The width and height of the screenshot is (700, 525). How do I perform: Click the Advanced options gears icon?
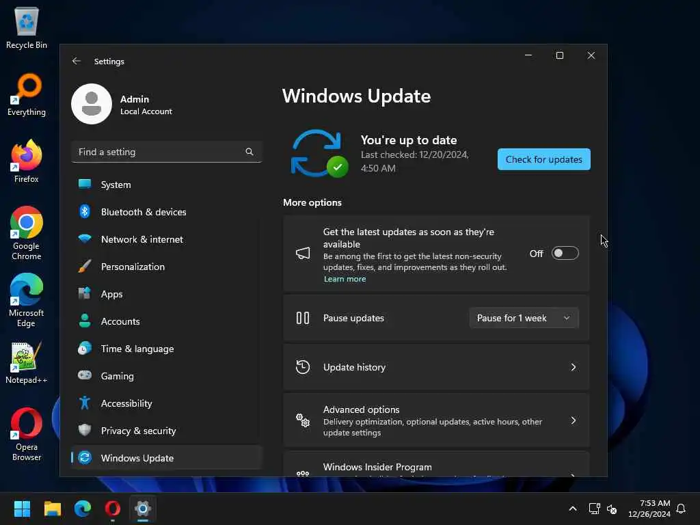[303, 420]
